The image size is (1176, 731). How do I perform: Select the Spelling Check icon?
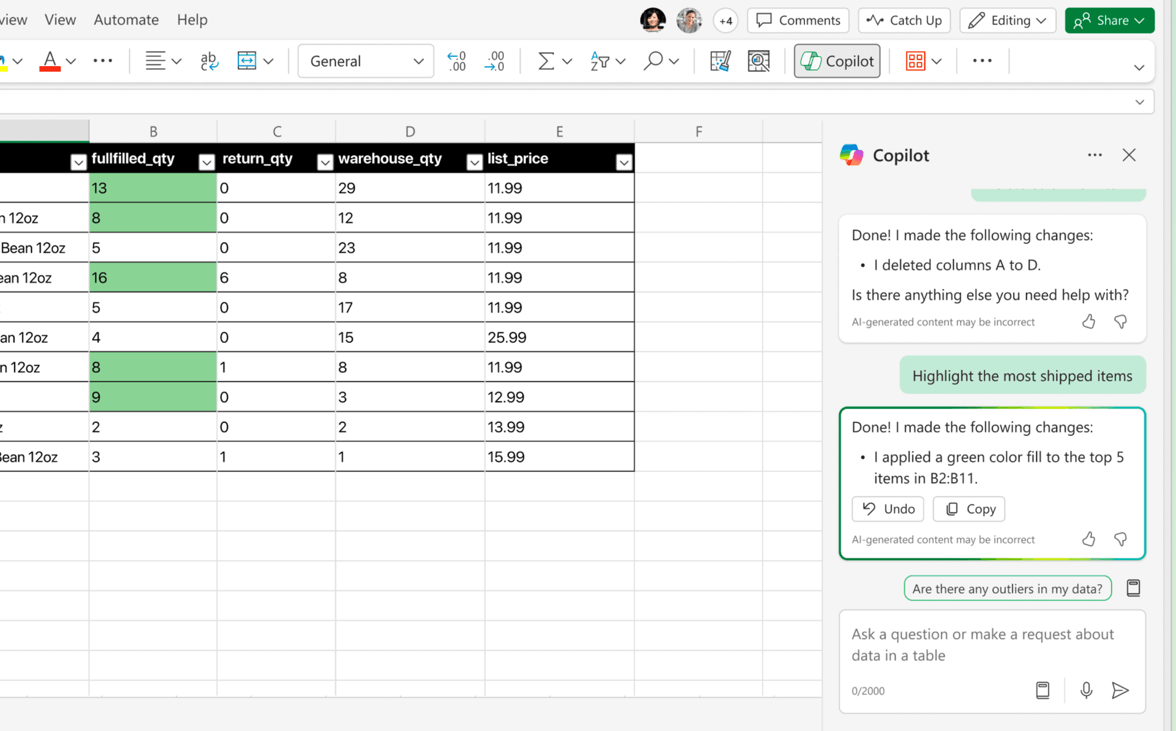tap(209, 60)
